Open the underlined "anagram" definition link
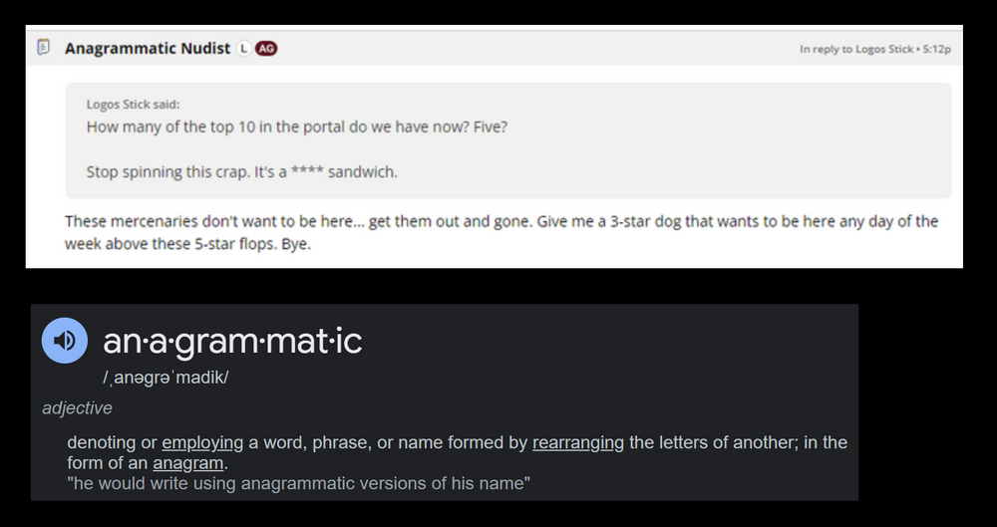Screen dimensions: 997x527 [x=187, y=463]
